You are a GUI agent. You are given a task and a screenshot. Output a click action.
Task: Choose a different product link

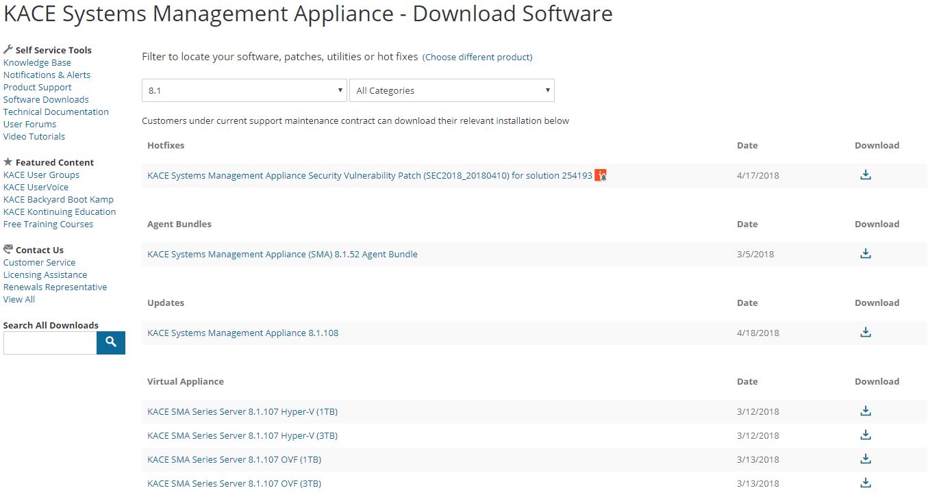tap(477, 57)
